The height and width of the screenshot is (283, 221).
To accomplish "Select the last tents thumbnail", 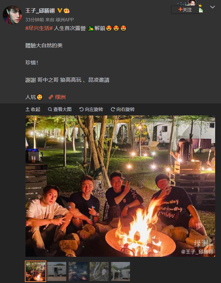I will pos(120,271).
